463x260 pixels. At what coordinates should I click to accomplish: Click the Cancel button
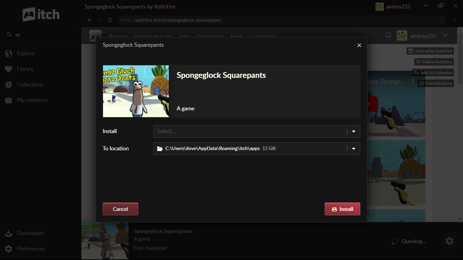point(120,209)
